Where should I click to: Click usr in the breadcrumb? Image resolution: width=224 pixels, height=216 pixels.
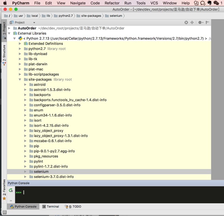[x=20, y=16]
